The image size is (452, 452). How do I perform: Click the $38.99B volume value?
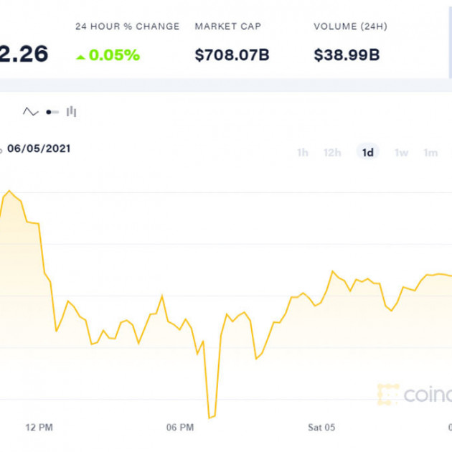347,55
